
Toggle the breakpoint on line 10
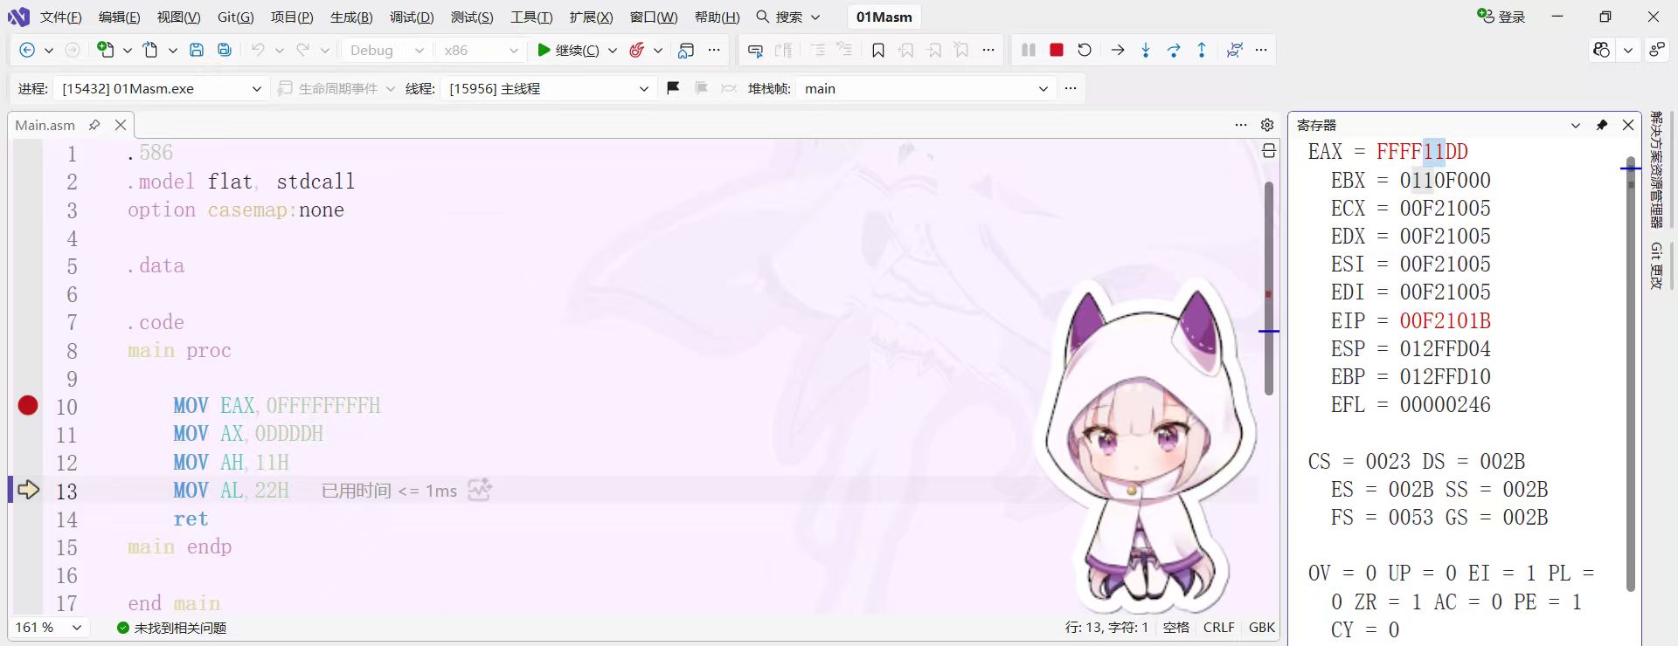point(28,405)
